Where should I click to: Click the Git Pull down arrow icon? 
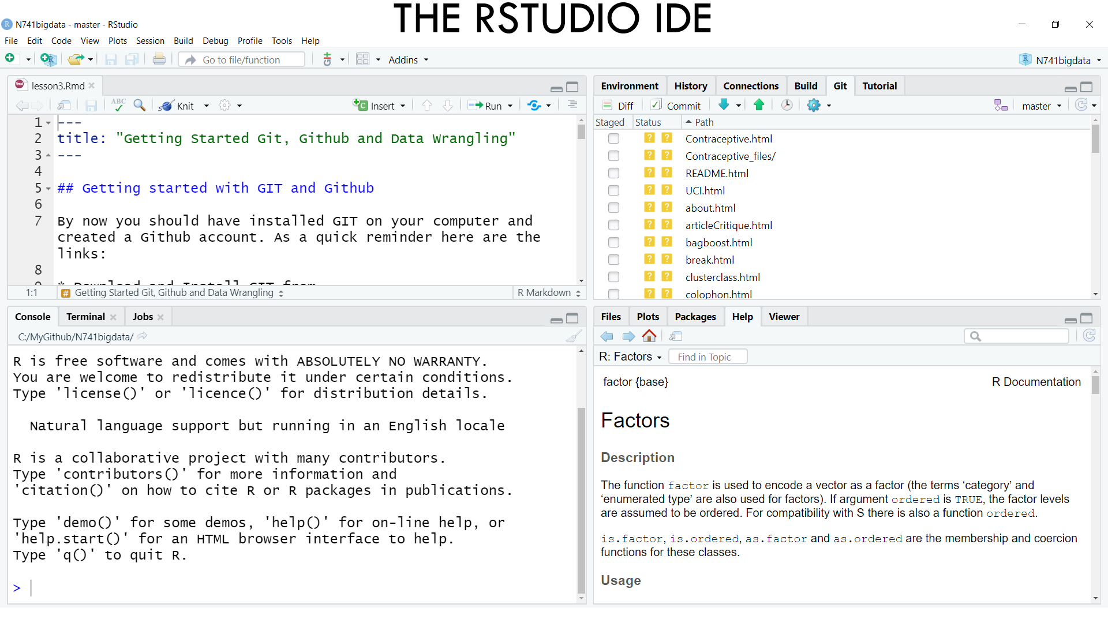pyautogui.click(x=724, y=105)
